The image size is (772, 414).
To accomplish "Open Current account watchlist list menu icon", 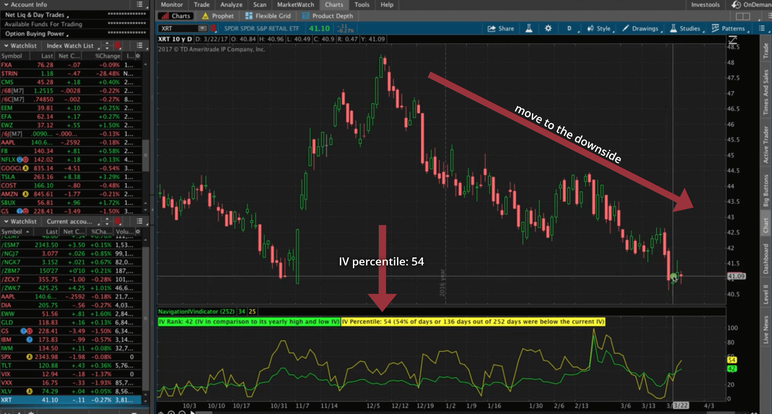I will tap(140, 221).
